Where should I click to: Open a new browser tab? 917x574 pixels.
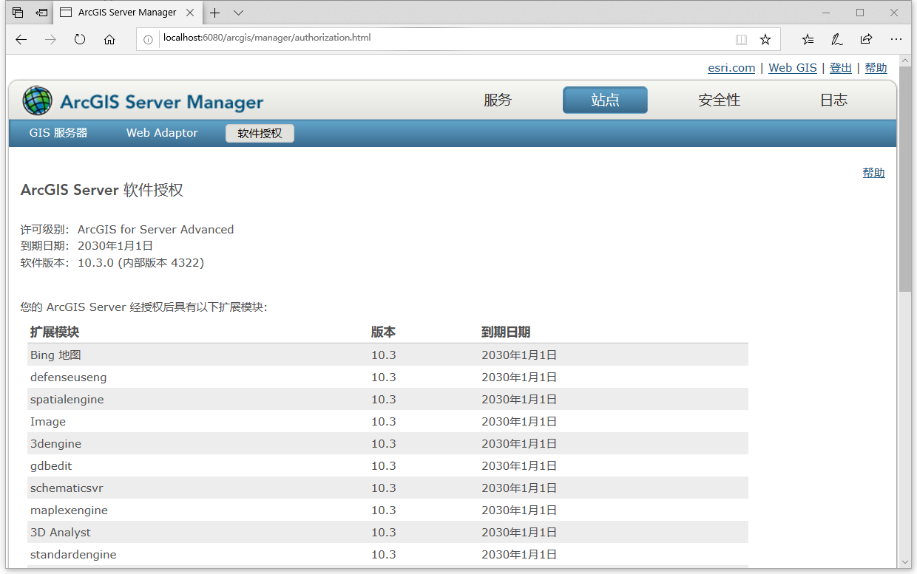[215, 13]
